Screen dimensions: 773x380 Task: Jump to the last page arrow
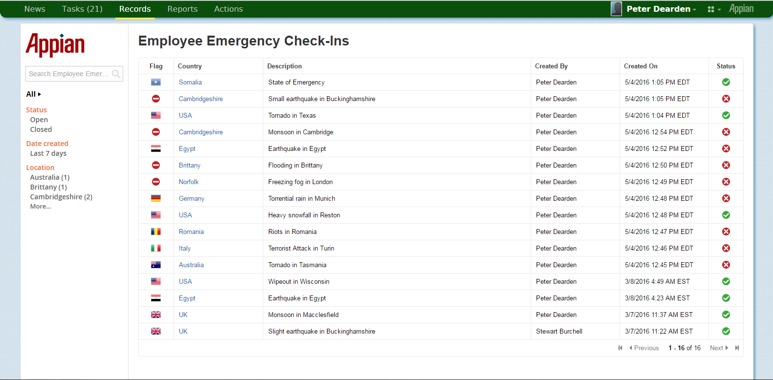coord(737,348)
